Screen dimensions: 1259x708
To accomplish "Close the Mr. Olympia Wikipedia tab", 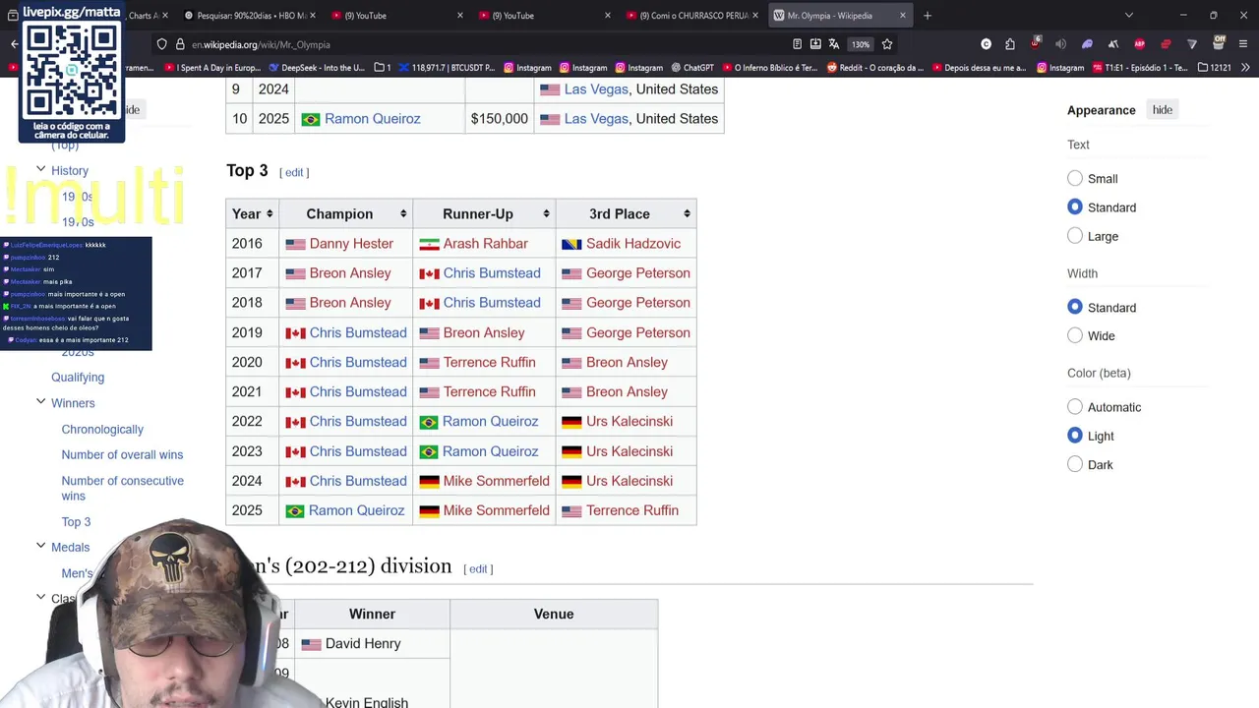I will [902, 16].
